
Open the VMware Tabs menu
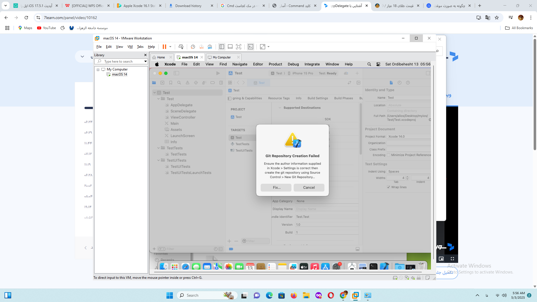140,47
